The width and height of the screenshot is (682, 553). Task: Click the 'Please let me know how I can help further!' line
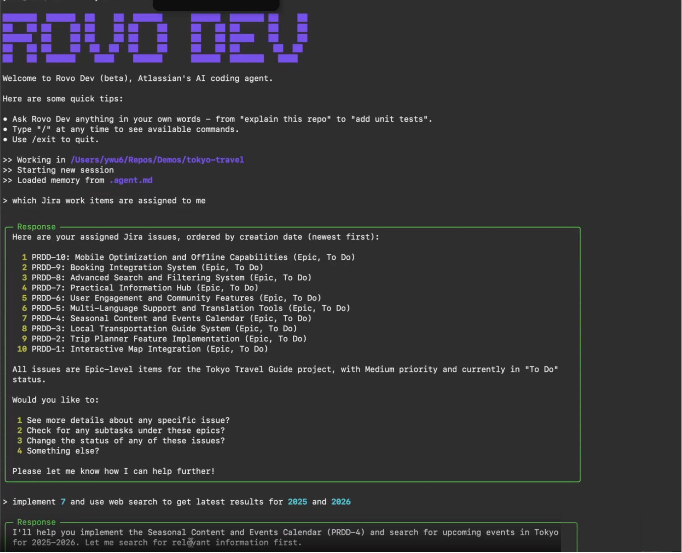pos(113,472)
